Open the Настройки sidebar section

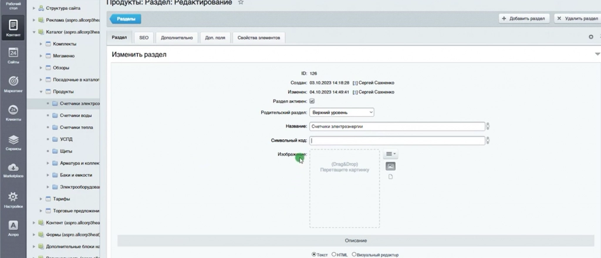[13, 199]
